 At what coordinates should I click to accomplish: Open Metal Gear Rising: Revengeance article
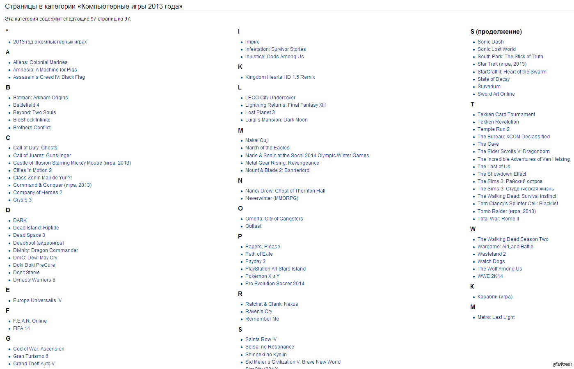[x=282, y=163]
